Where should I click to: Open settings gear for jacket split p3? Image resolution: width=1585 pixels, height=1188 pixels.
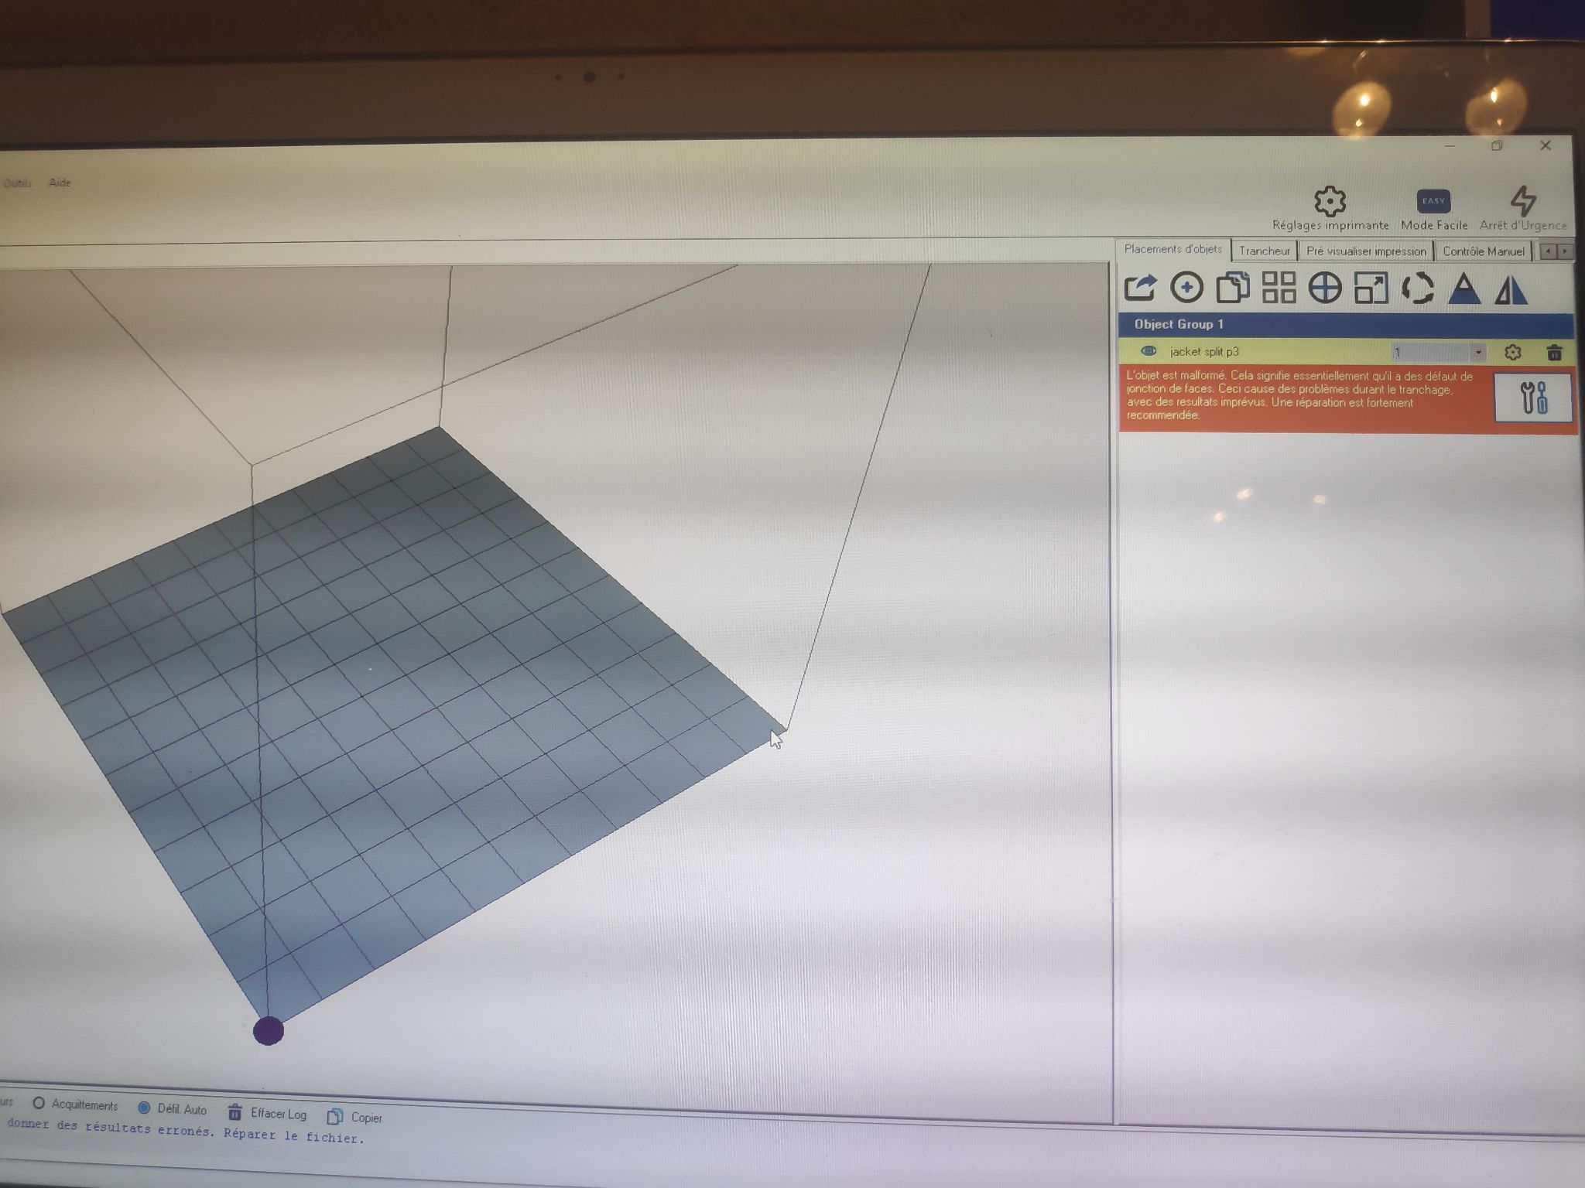[x=1512, y=353]
